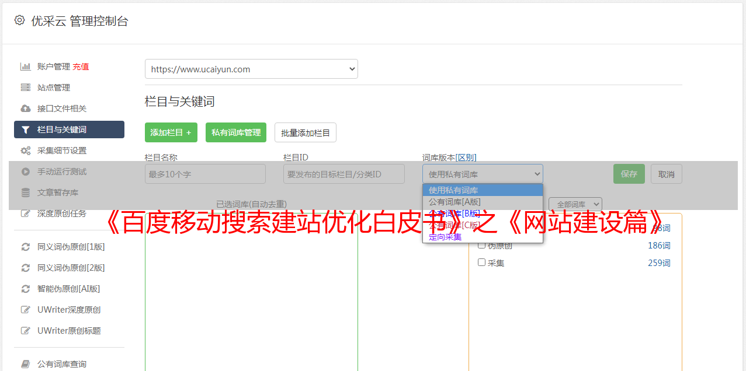Image resolution: width=746 pixels, height=371 pixels.
Task: Open the 词库版本 select showing 使用私有词库
Action: pyautogui.click(x=483, y=174)
